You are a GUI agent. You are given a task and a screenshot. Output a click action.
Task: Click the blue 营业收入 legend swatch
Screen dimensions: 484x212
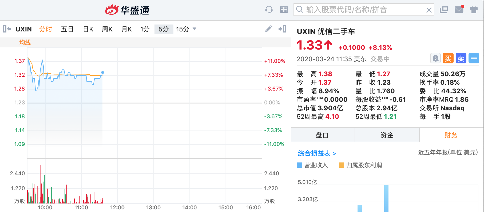[x=299, y=165]
